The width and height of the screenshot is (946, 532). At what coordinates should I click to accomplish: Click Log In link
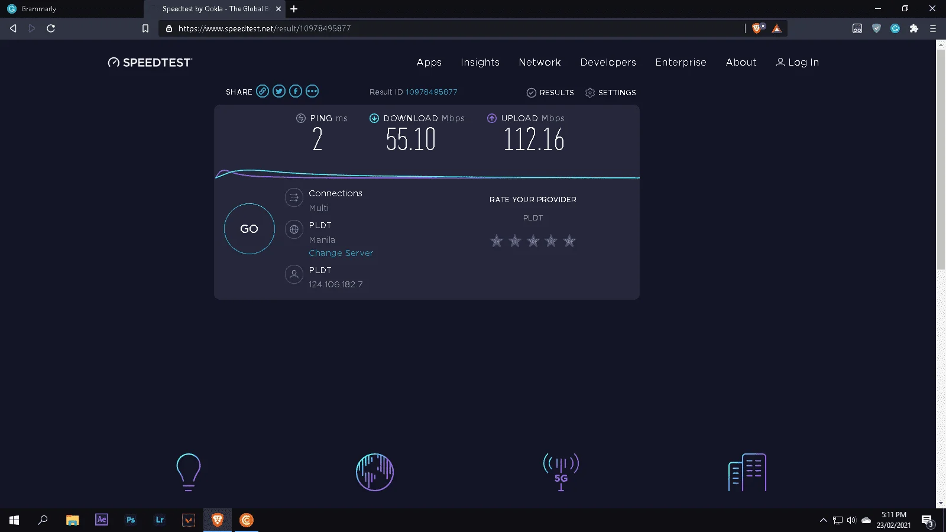pos(798,62)
